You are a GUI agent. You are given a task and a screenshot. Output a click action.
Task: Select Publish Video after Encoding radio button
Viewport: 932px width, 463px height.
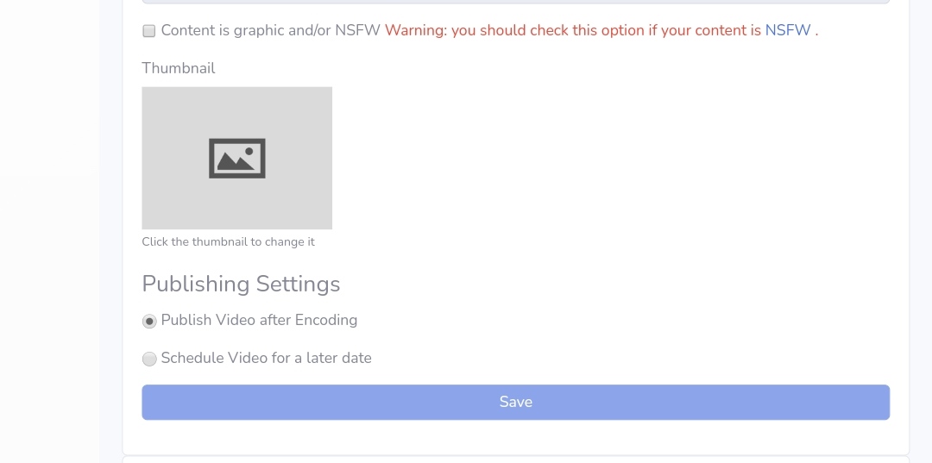click(149, 321)
